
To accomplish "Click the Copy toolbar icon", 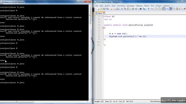I will 125,9.
